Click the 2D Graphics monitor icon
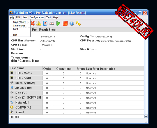 (x=12, y=87)
